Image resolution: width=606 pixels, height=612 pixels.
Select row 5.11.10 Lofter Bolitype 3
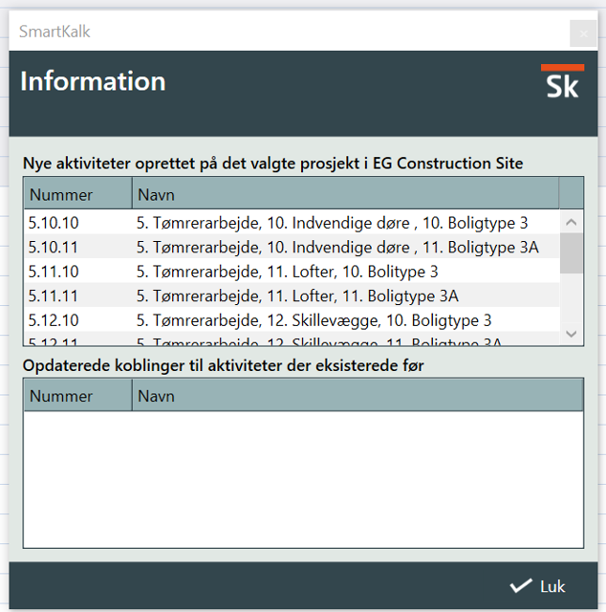coord(287,272)
